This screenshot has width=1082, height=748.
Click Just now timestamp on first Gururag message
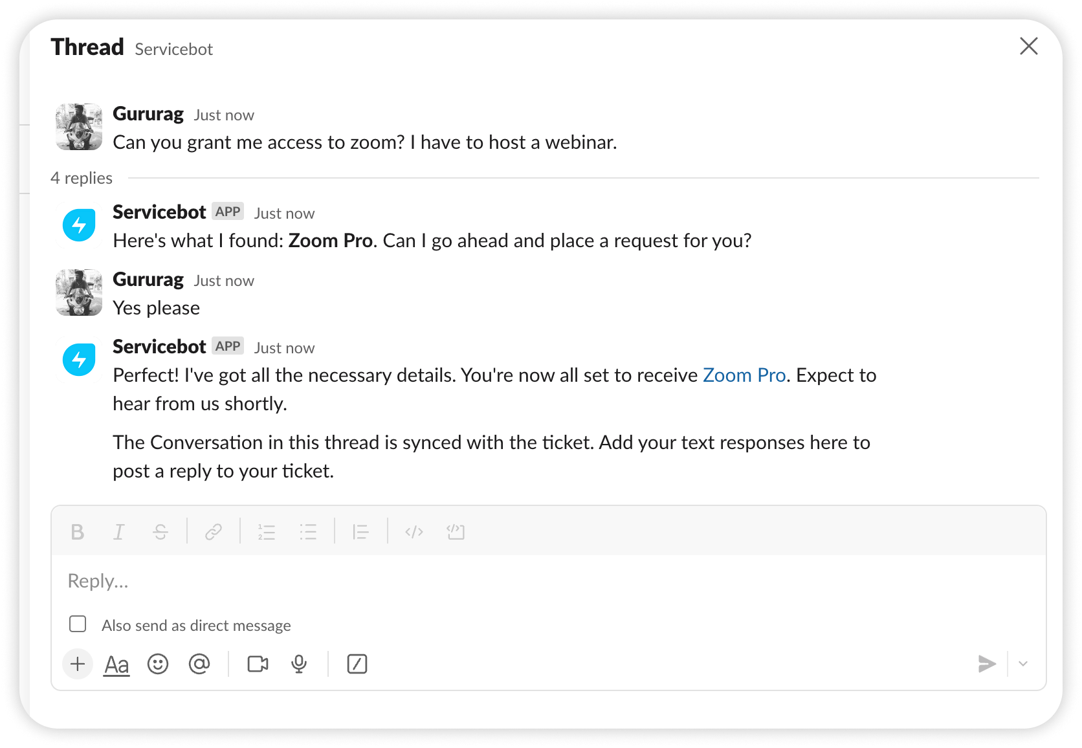(x=224, y=115)
